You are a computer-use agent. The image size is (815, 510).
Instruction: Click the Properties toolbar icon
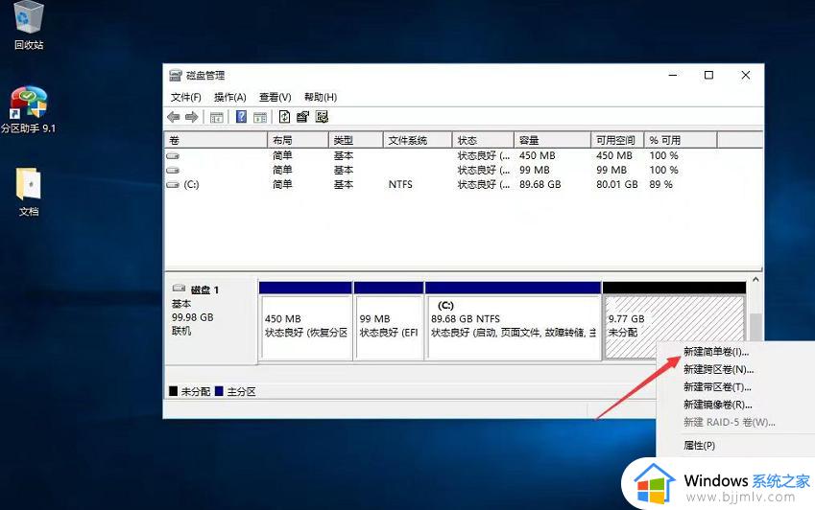(x=302, y=117)
